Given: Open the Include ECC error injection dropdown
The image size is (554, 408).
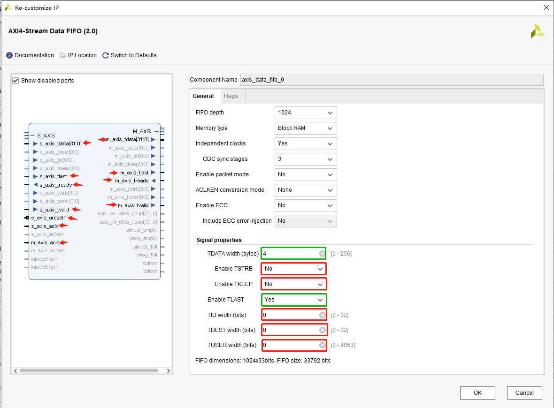Looking at the screenshot, I should click(306, 221).
